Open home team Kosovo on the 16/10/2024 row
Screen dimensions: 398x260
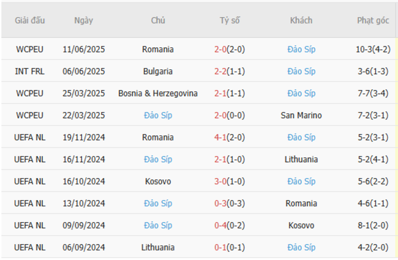158,182
